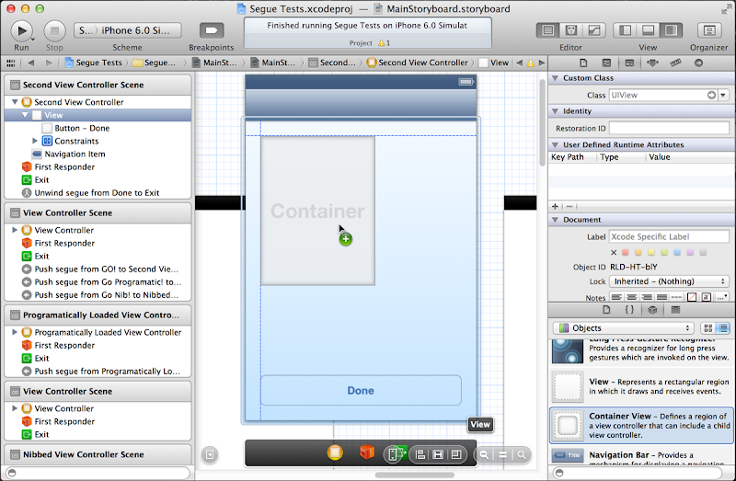This screenshot has height=481, width=736.
Task: Clear label color with the X swatch
Action: tap(614, 253)
